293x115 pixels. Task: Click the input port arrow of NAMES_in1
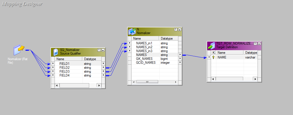tap(130, 43)
